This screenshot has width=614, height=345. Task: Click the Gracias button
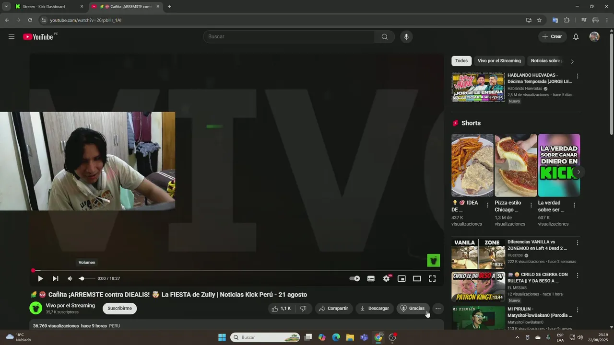click(413, 309)
